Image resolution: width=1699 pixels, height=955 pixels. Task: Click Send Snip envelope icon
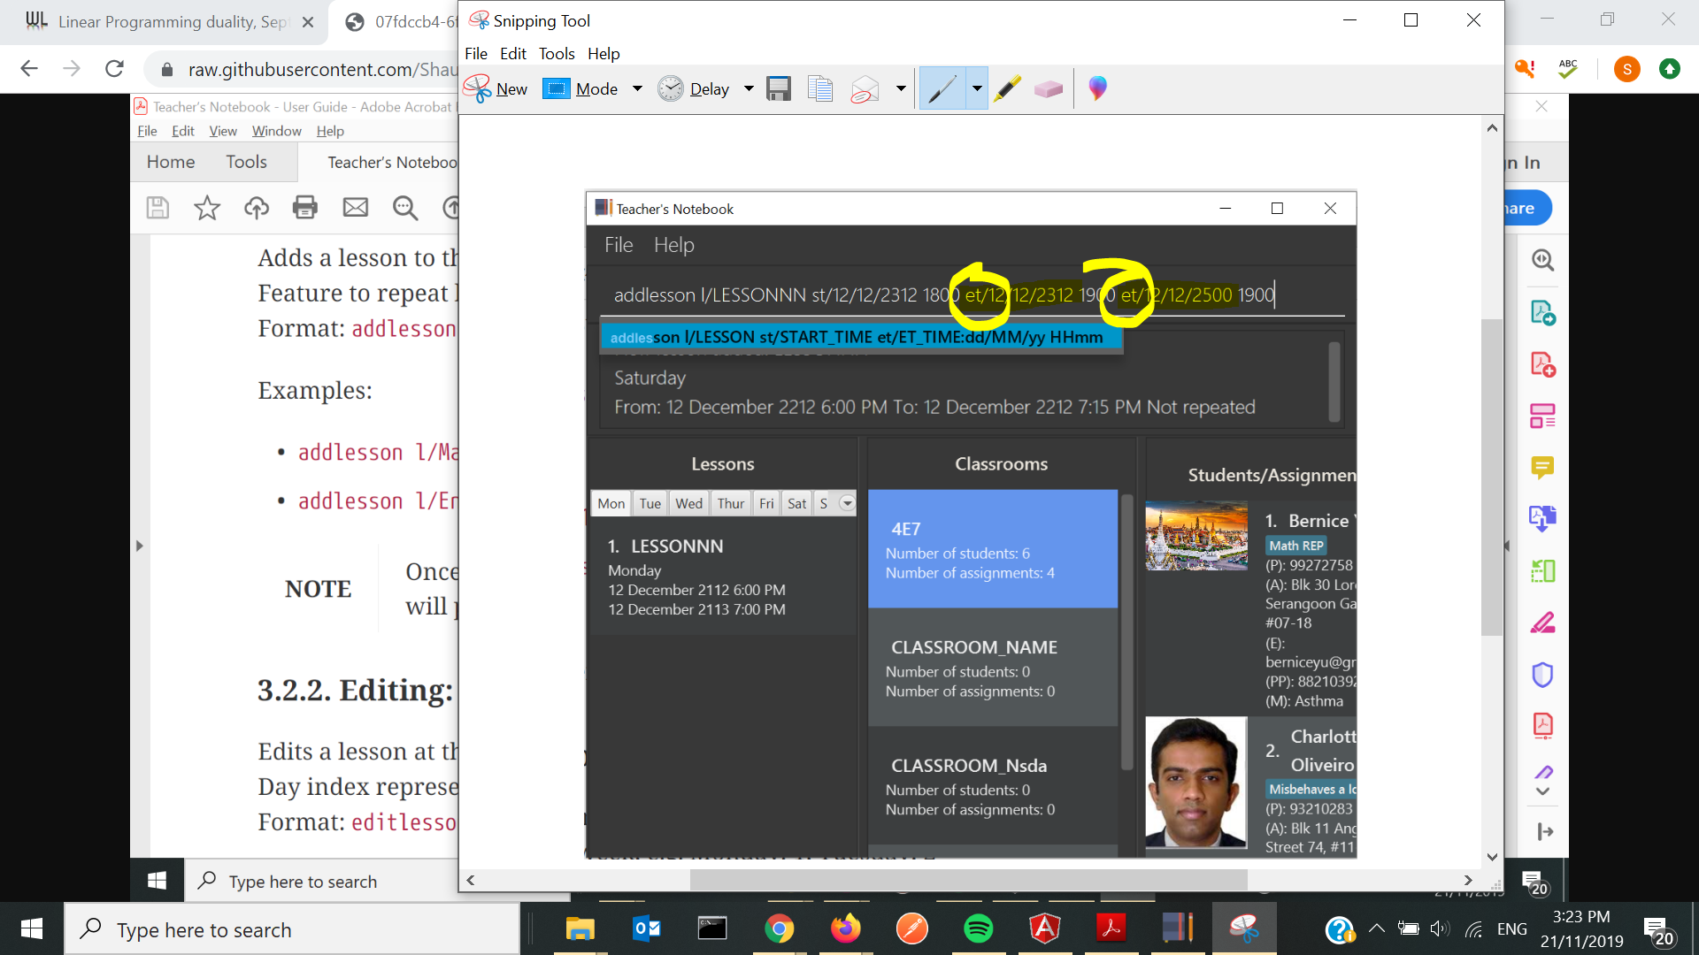pyautogui.click(x=865, y=88)
